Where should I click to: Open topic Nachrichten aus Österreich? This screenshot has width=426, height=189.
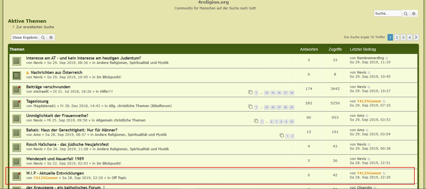(x=56, y=73)
